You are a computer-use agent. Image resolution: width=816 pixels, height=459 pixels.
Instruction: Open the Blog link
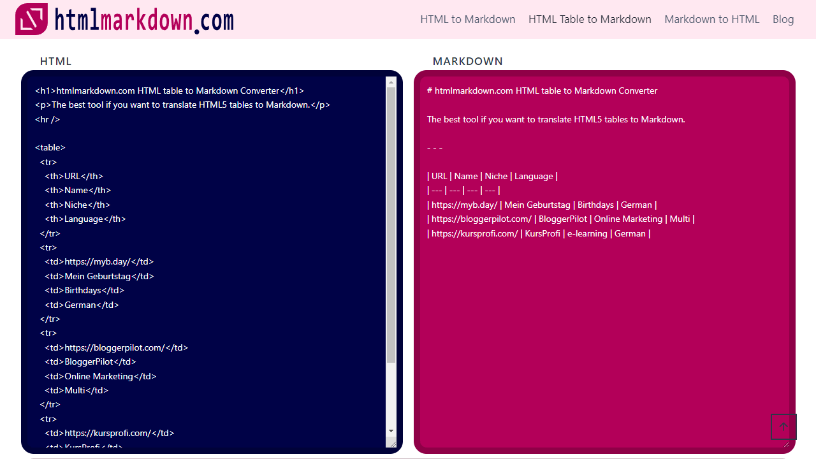(783, 19)
